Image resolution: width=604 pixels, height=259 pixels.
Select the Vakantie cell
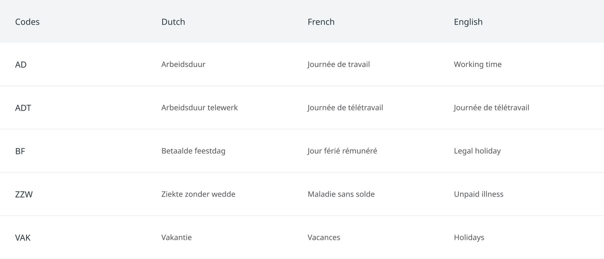pos(176,237)
